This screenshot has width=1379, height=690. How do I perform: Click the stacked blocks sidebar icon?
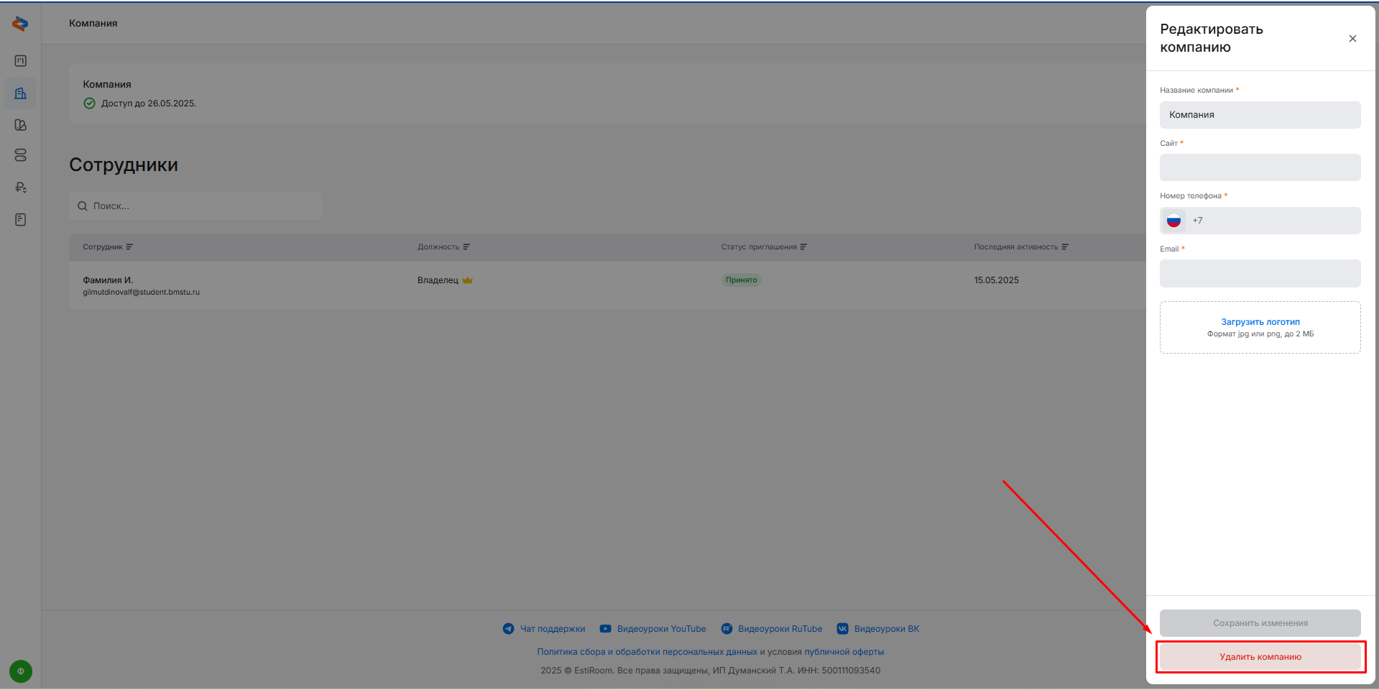pyautogui.click(x=20, y=155)
